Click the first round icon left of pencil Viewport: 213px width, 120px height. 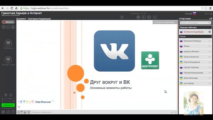pyautogui.click(x=3, y=112)
